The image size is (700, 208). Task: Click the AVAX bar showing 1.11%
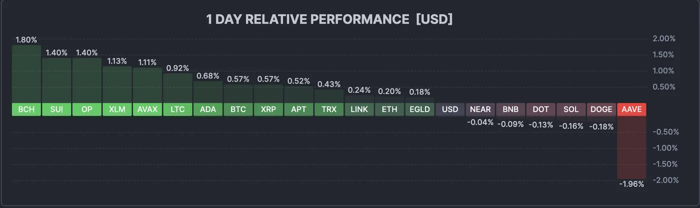pyautogui.click(x=147, y=85)
